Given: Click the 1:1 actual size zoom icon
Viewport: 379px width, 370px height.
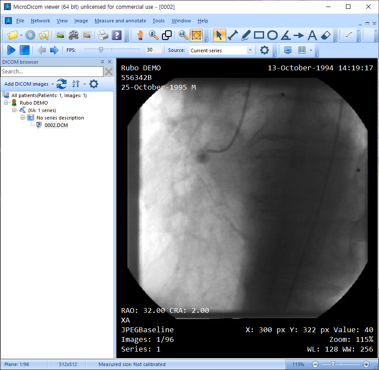Looking at the screenshot, I should pos(183,35).
